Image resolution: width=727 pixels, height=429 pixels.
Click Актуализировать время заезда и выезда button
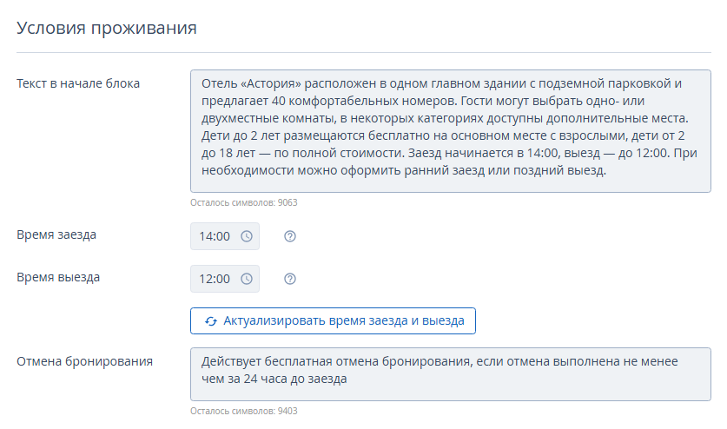click(x=333, y=321)
